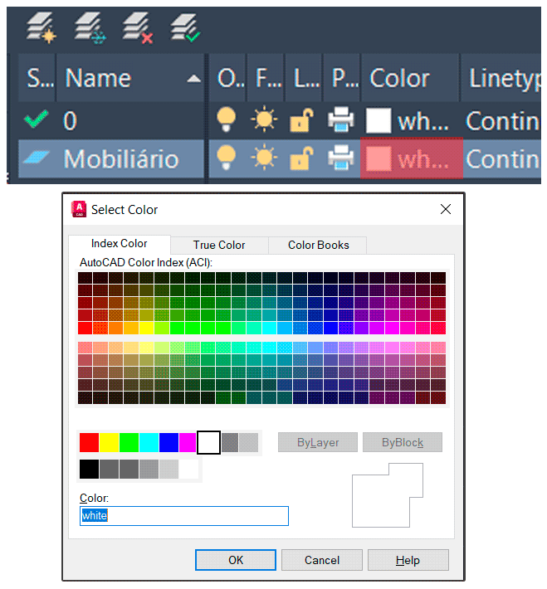
Task: Toggle light bulb On for Mobiliário layer
Action: point(227,158)
